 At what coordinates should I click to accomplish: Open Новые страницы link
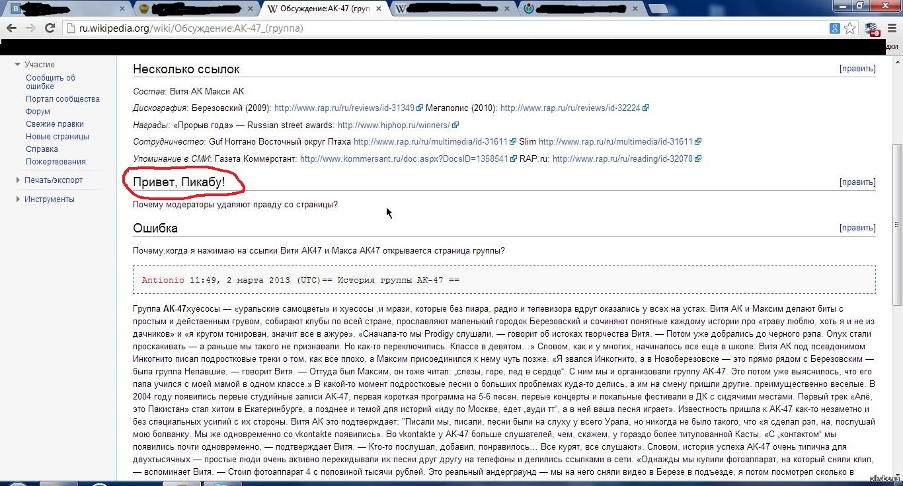pos(58,137)
